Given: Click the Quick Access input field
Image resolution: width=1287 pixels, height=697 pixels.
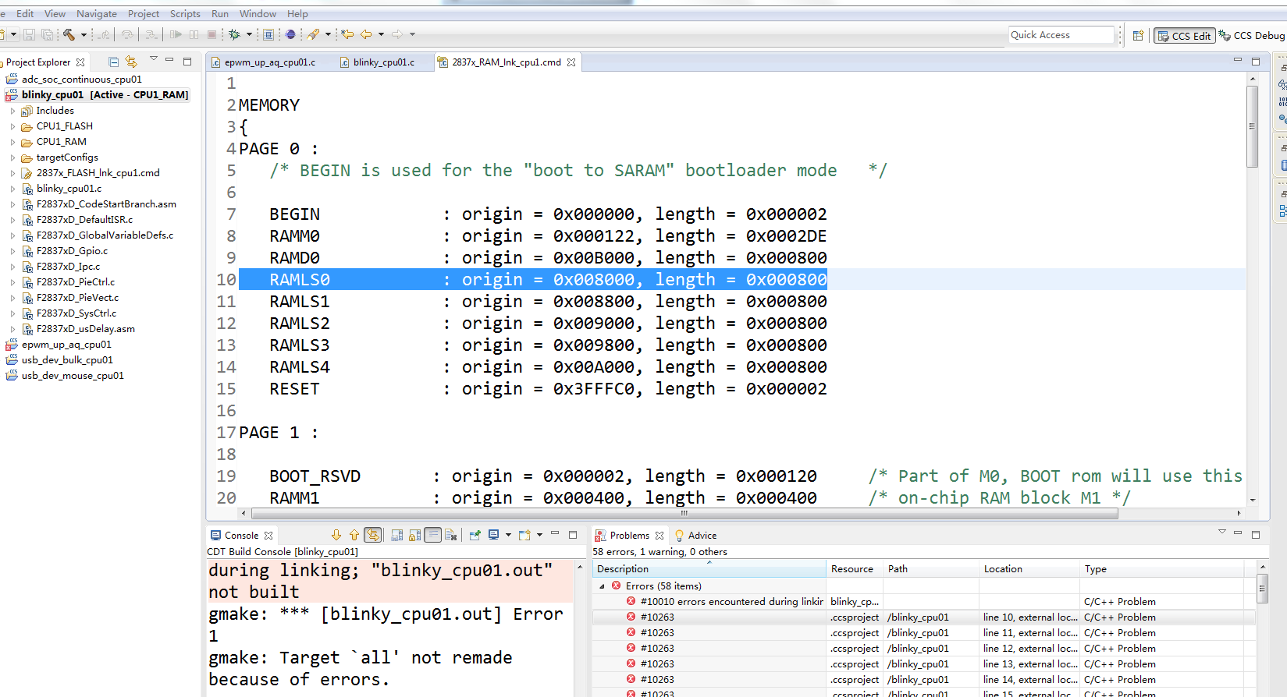Looking at the screenshot, I should point(1061,35).
